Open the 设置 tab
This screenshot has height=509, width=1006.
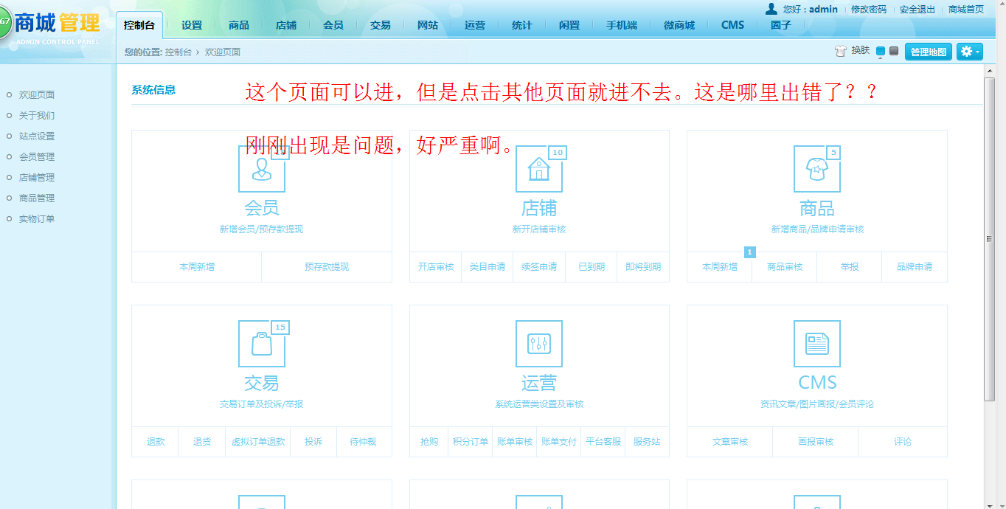click(x=192, y=25)
